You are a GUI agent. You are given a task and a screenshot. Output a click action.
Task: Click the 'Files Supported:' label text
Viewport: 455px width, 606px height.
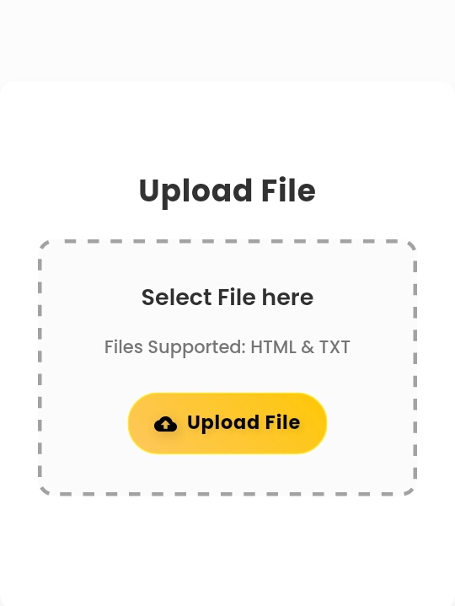[175, 347]
